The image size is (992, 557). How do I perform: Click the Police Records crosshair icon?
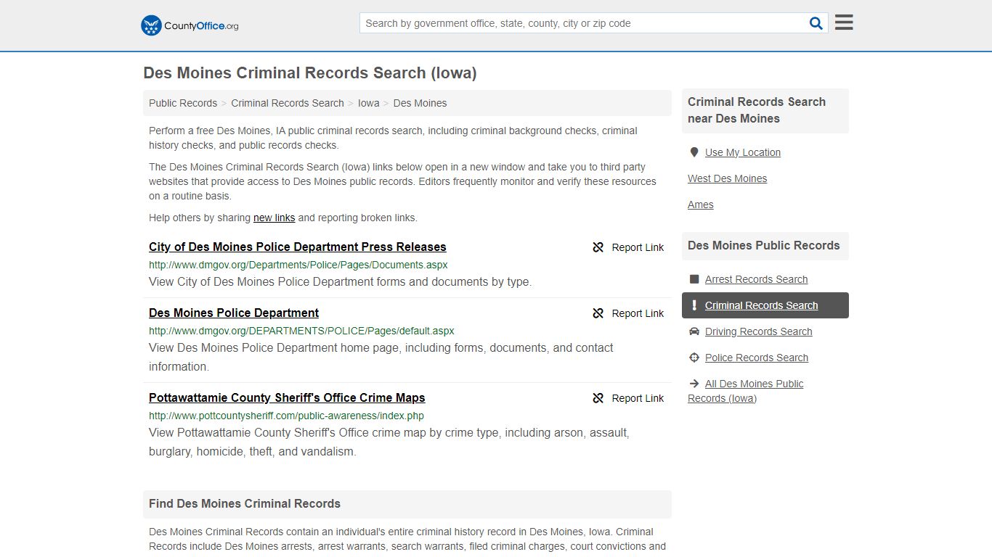[x=694, y=358]
